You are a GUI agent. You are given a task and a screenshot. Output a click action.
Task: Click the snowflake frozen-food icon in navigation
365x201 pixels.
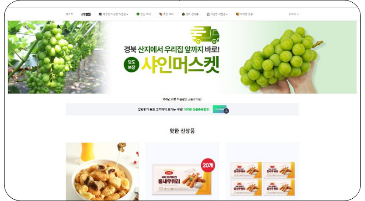(100, 14)
